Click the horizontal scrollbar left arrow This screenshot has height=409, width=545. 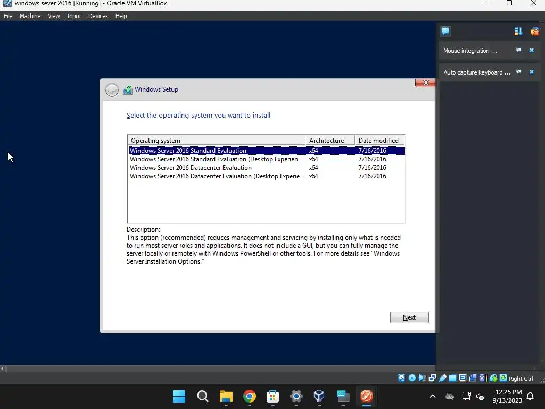3,369
